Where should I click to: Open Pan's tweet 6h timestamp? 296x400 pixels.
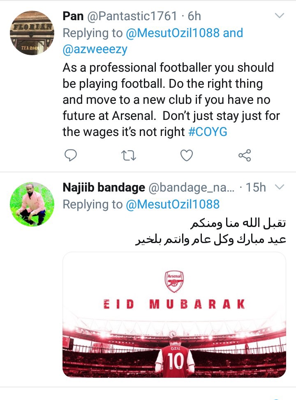(x=194, y=16)
